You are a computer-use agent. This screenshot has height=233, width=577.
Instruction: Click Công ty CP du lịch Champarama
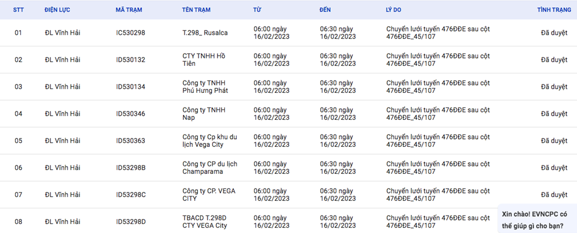(210, 168)
